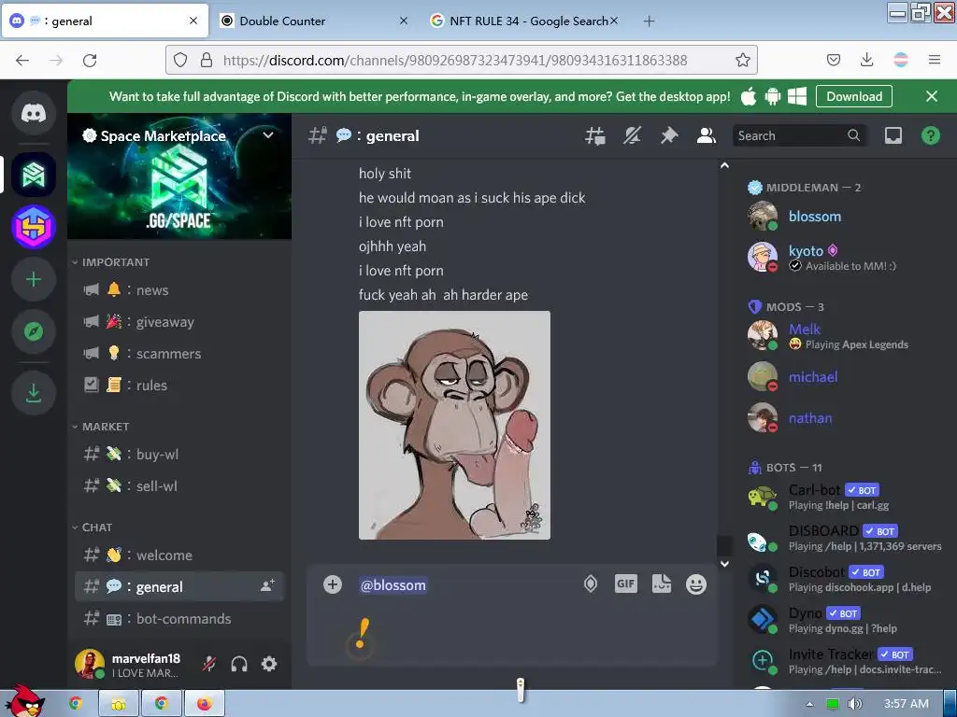Open the bot-commands channel
The image size is (957, 717).
click(x=179, y=619)
